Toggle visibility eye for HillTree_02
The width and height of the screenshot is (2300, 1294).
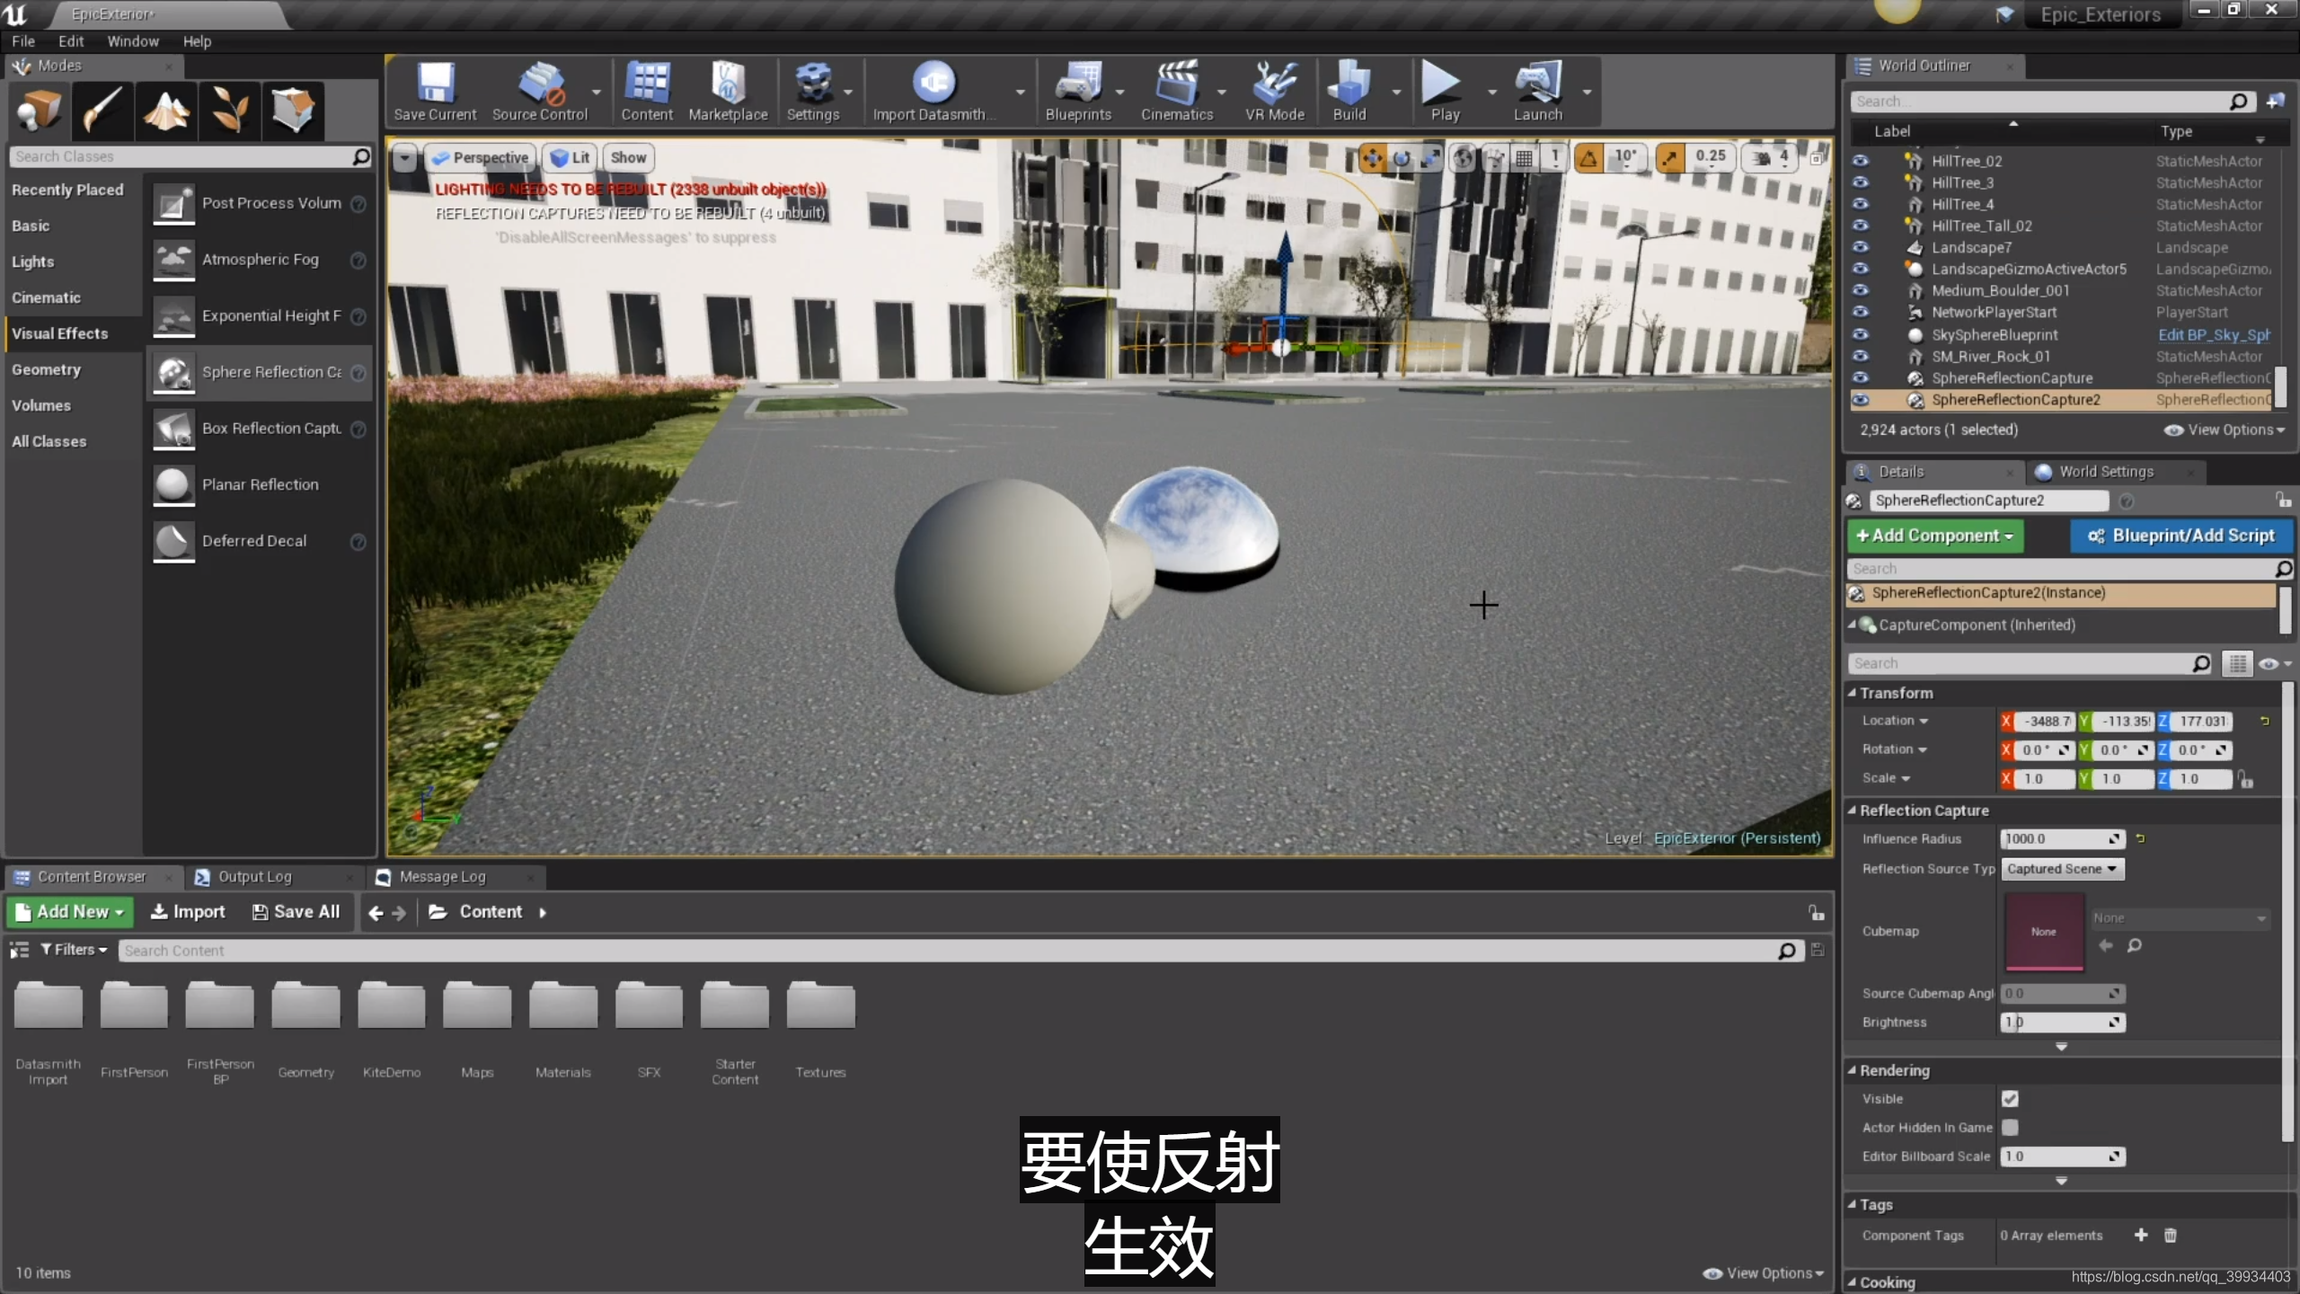tap(1860, 161)
